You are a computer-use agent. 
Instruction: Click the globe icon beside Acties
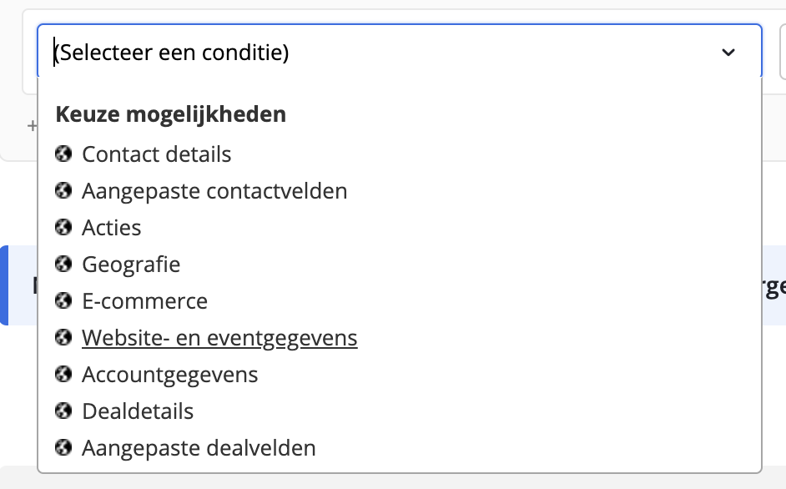63,227
